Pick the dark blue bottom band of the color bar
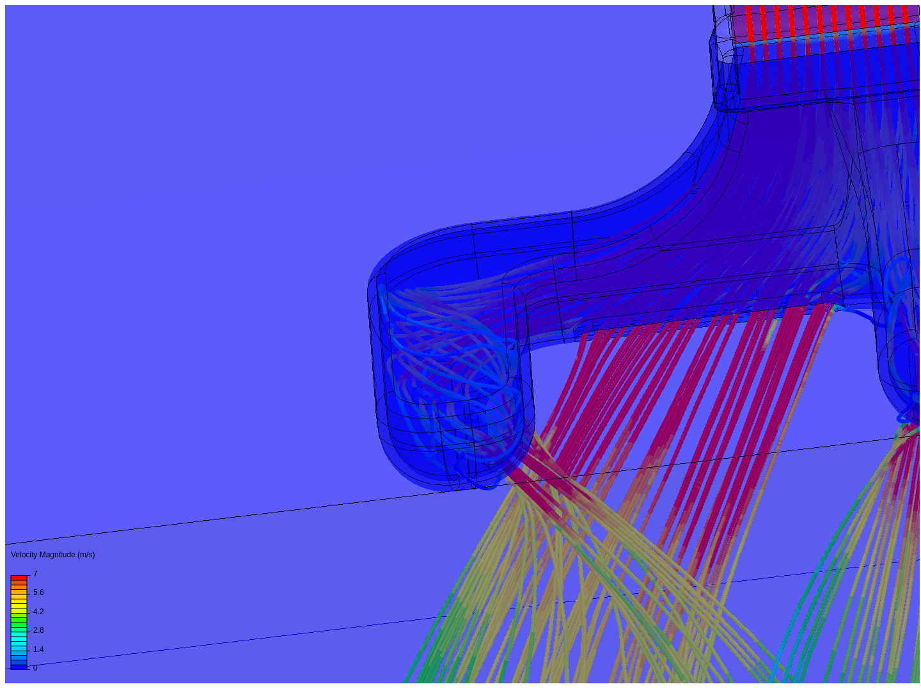 point(19,667)
